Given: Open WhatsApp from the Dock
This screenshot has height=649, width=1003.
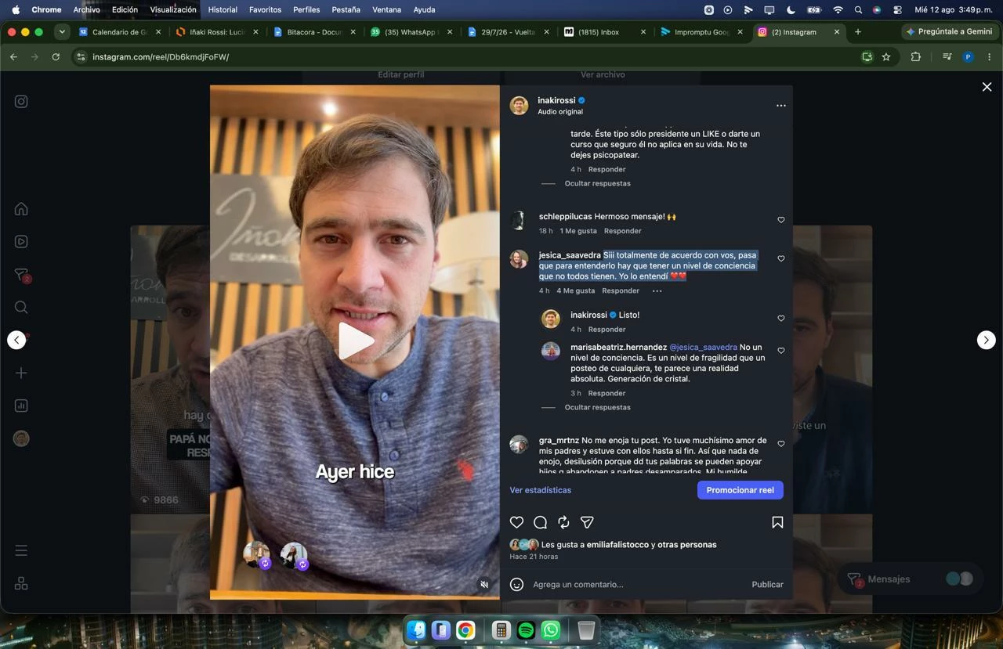Looking at the screenshot, I should pyautogui.click(x=551, y=630).
